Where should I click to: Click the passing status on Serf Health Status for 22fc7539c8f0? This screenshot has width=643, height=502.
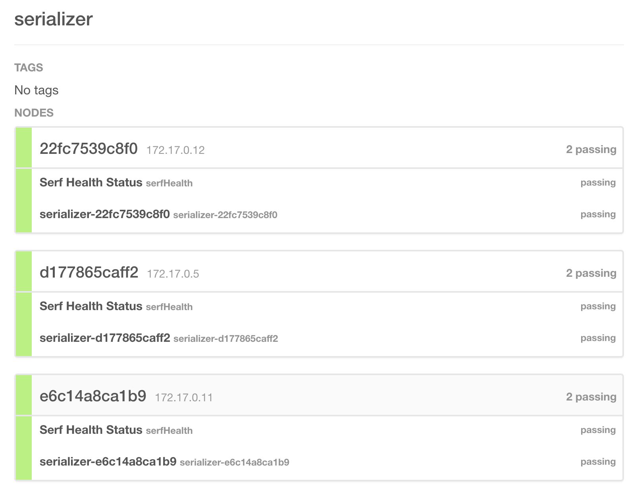pos(597,182)
